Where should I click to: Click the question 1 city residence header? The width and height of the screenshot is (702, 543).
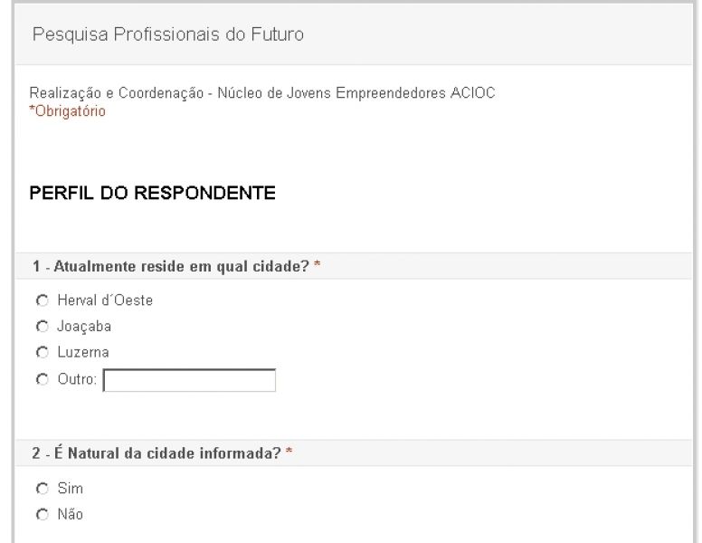coord(172,266)
